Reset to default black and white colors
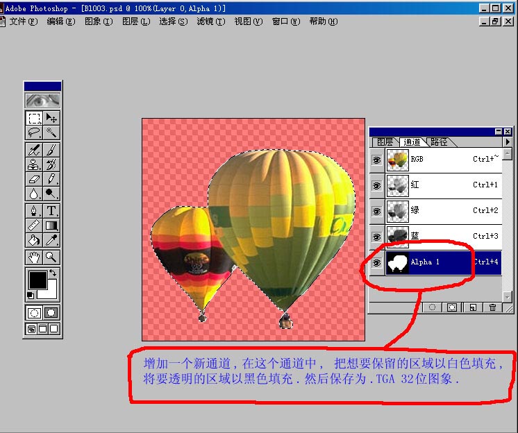 [x=31, y=296]
